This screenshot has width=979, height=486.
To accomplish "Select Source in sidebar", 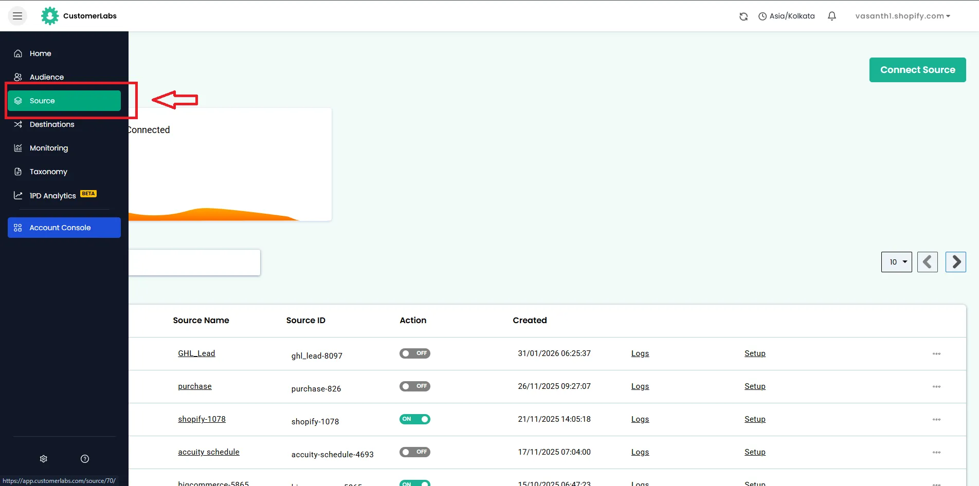I will point(64,101).
